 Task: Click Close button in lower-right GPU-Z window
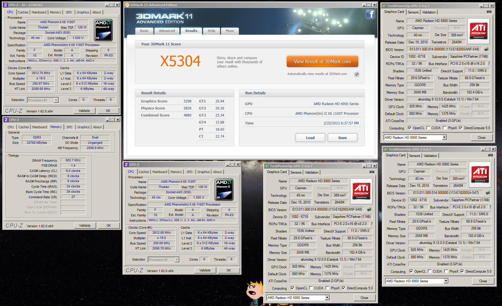(x=483, y=281)
